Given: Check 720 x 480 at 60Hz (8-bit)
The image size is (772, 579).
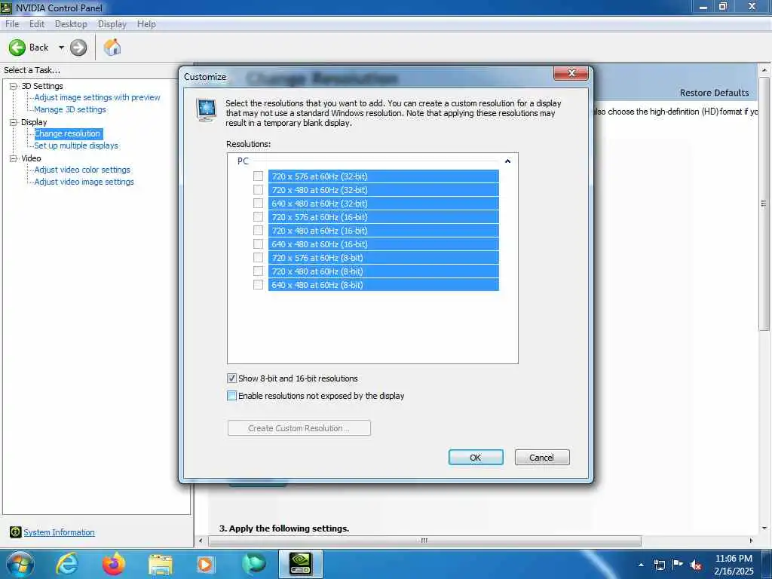Looking at the screenshot, I should [x=258, y=271].
